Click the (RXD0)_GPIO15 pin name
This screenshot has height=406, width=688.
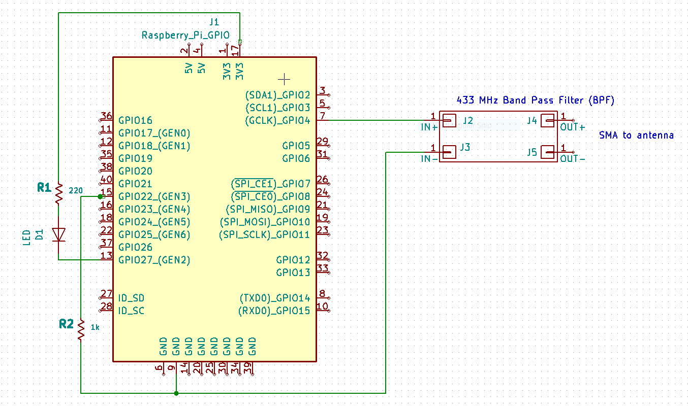(274, 311)
